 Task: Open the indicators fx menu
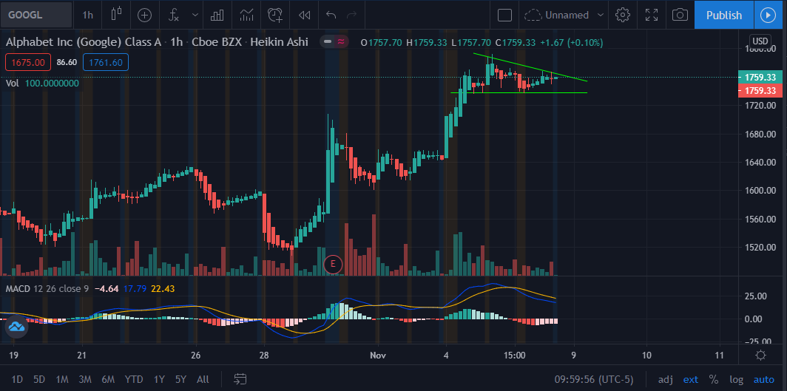174,15
